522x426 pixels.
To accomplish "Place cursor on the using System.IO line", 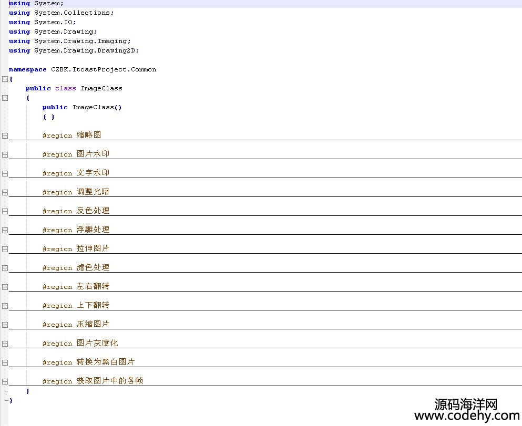I will [55, 22].
